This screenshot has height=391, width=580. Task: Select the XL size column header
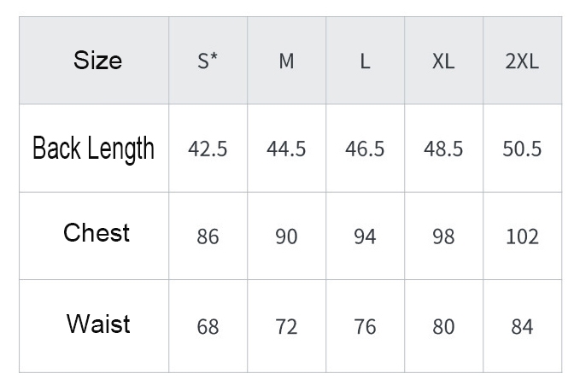[x=444, y=61]
